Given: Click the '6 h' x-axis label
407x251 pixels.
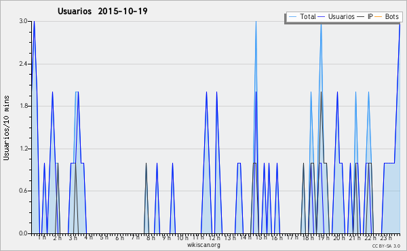Looking at the screenshot, I should click(119, 237).
